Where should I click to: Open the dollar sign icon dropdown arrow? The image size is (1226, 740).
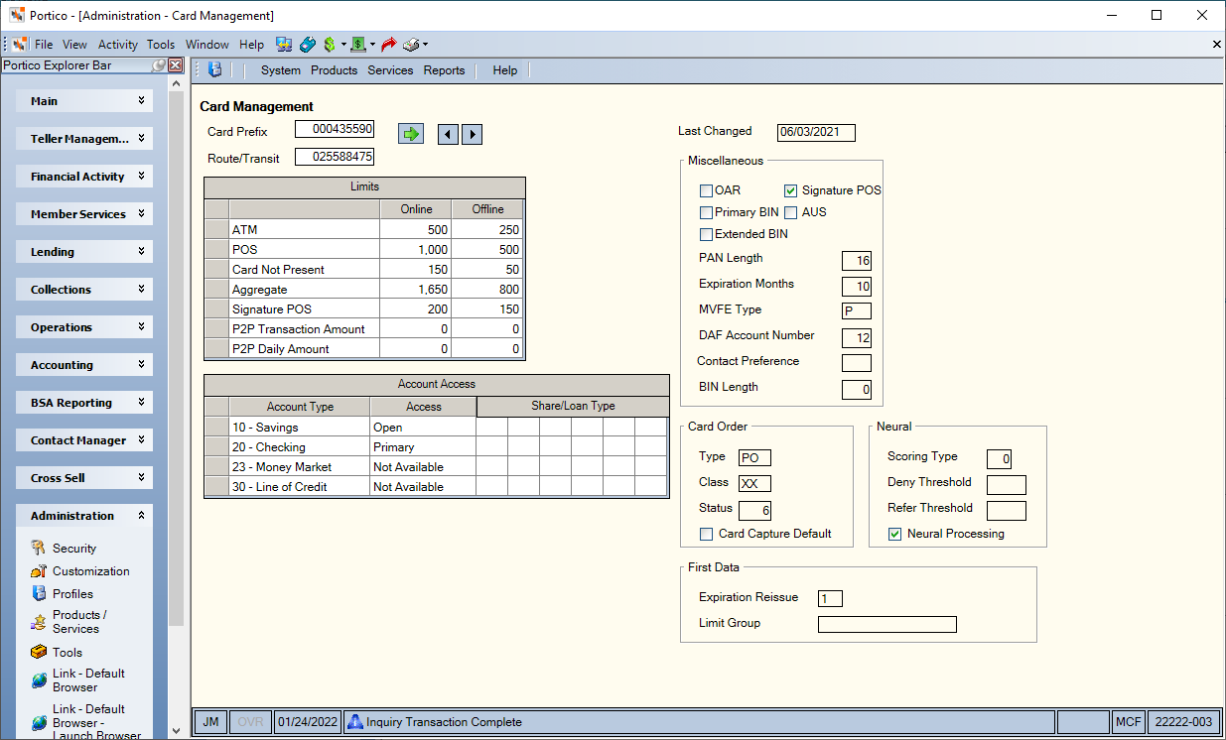pos(343,45)
